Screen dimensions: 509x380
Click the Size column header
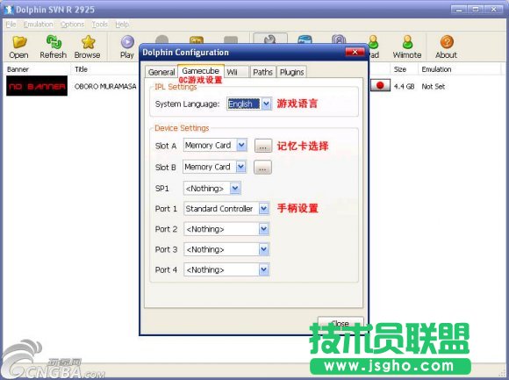[x=404, y=69]
